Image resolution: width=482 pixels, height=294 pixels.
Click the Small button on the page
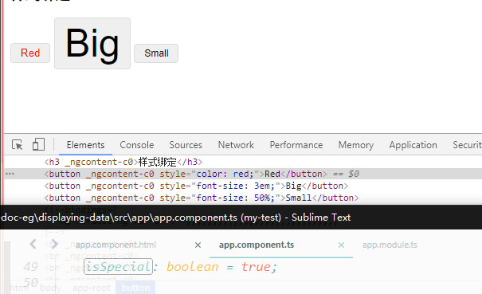[x=156, y=53]
